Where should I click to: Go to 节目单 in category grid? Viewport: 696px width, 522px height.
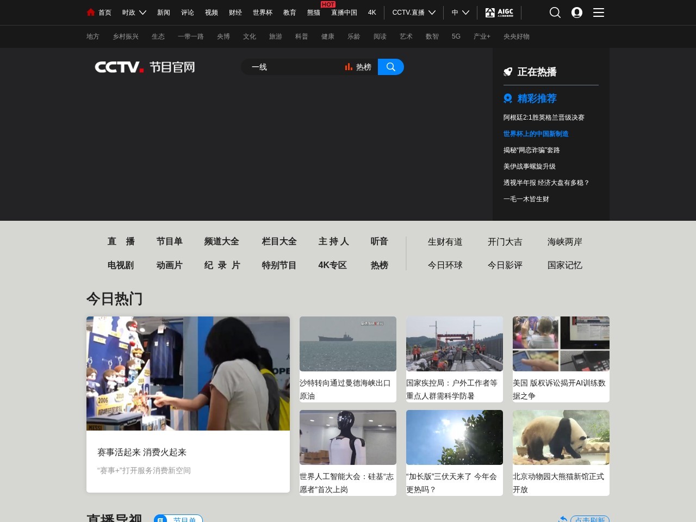click(x=170, y=241)
